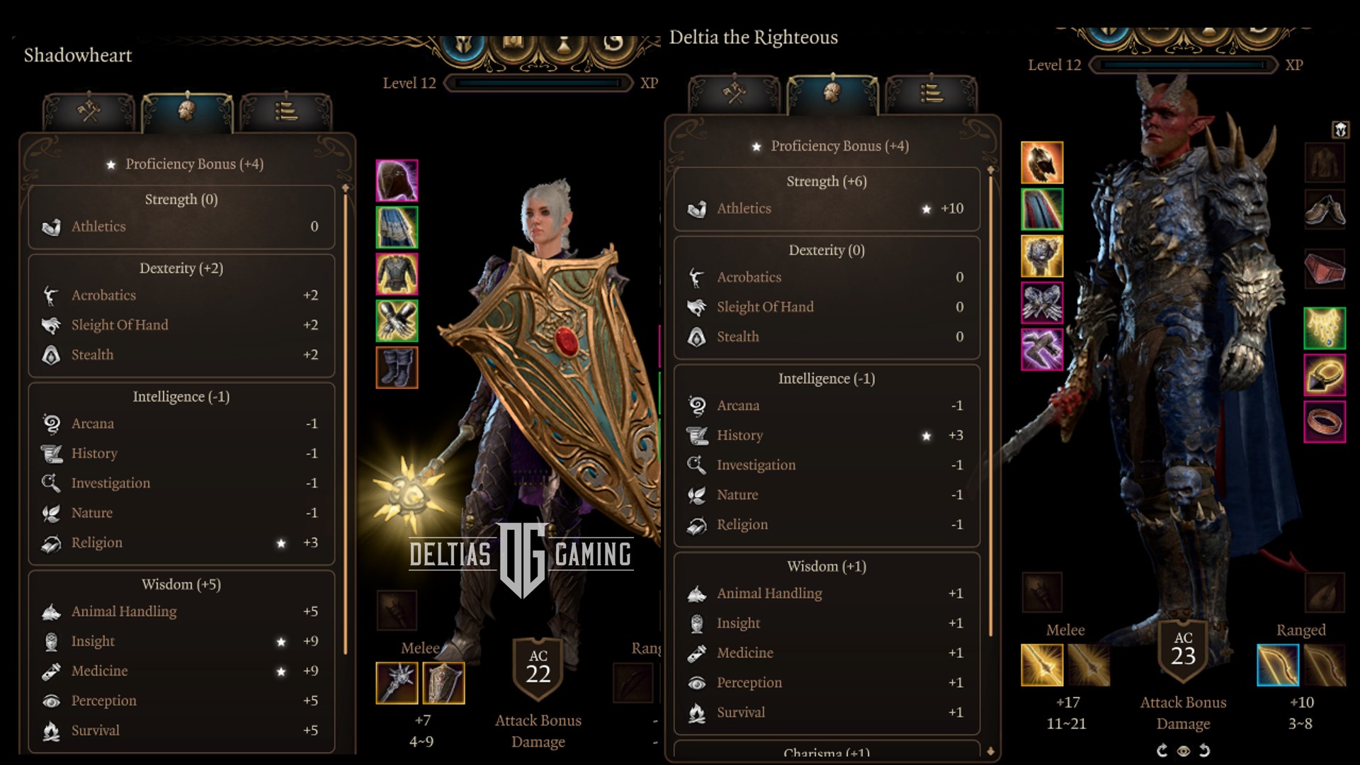1360x765 pixels.
Task: Select Shadowheart's gloves equipment slot
Action: pos(397,321)
